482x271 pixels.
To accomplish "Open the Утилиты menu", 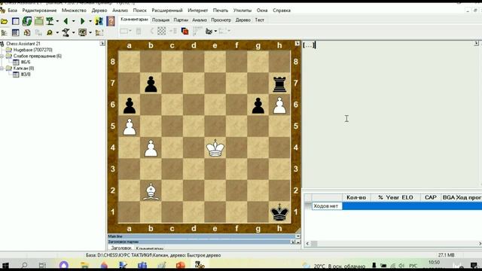I will 243,11.
